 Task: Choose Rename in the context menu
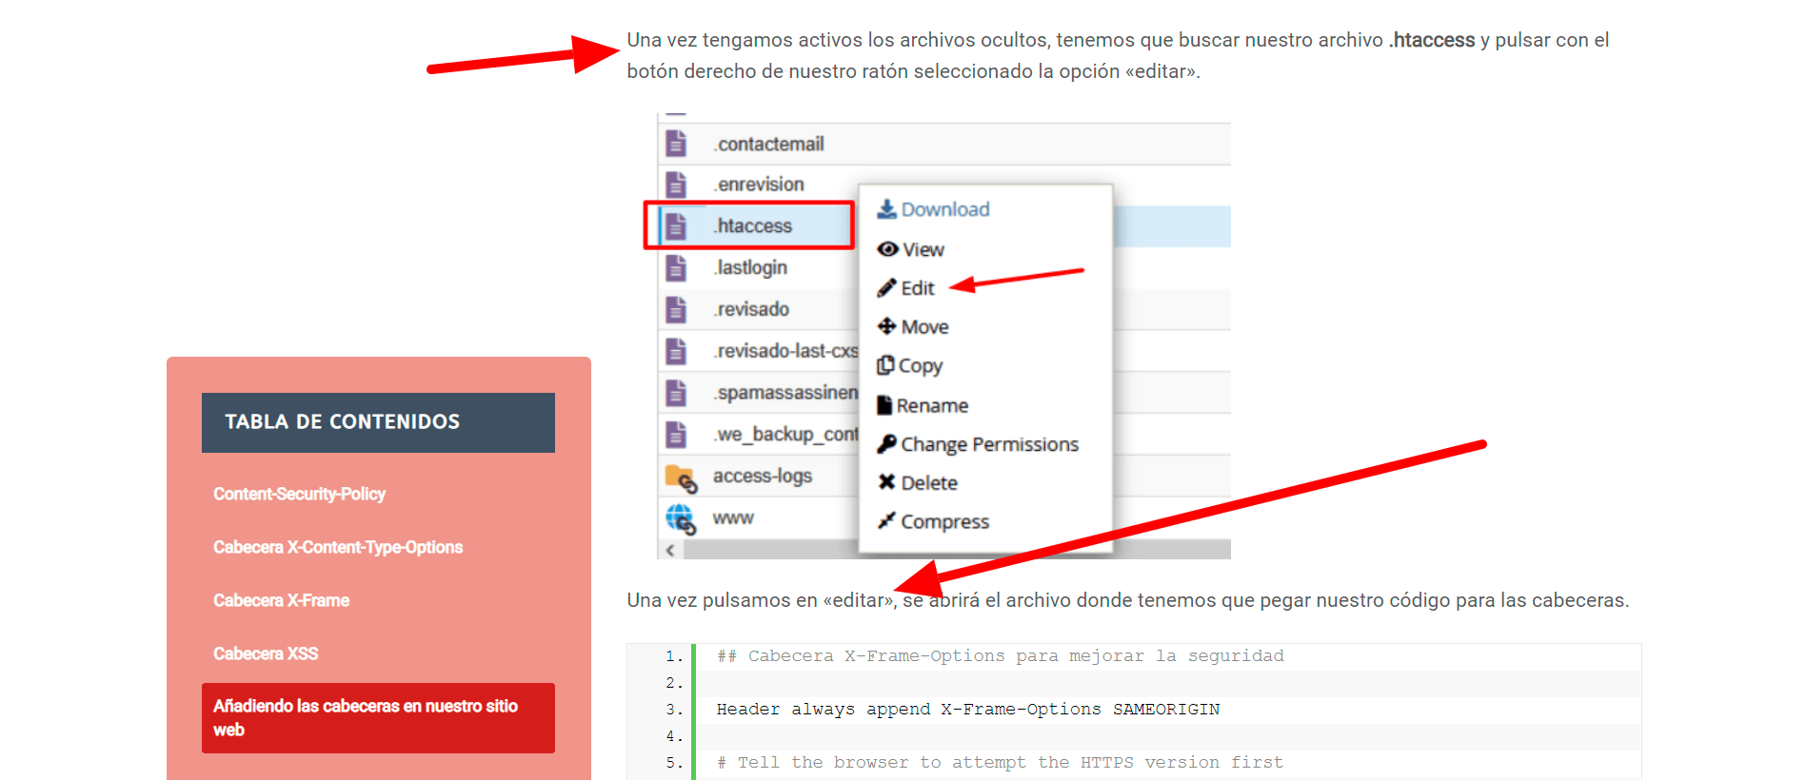click(x=932, y=406)
